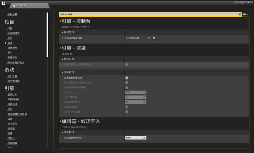Click the Unreal Engine logo icon
254x153 pixels.
pos(3,3)
